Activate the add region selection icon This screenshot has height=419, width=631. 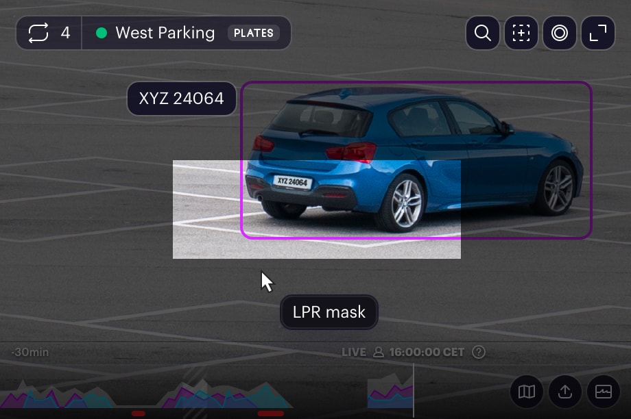pos(521,33)
